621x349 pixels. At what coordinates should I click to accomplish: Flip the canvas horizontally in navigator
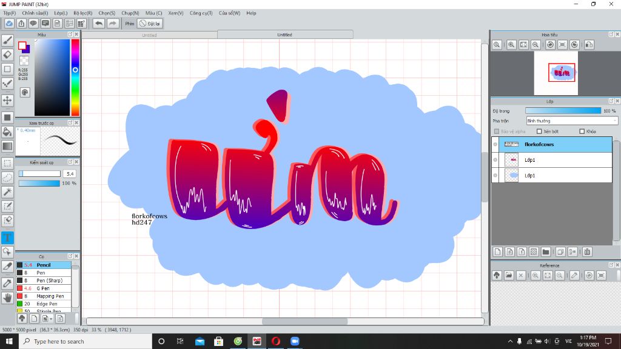[589, 45]
